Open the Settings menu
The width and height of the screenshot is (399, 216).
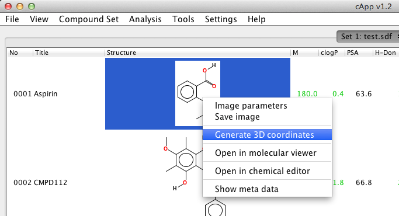(x=221, y=19)
